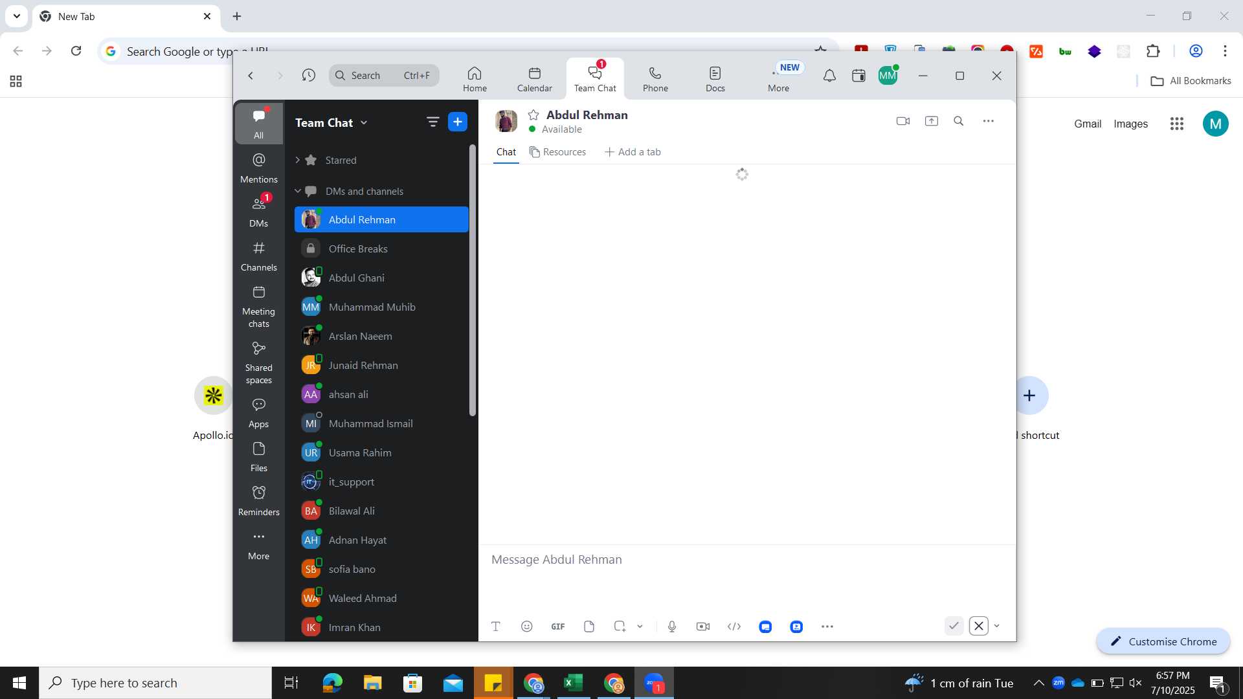Star the Abdul Rehman conversation
The height and width of the screenshot is (699, 1243).
(533, 115)
